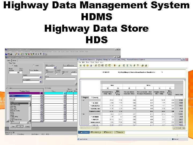Close the Features dialog
193x145 pixels.
pyautogui.click(x=30, y=96)
